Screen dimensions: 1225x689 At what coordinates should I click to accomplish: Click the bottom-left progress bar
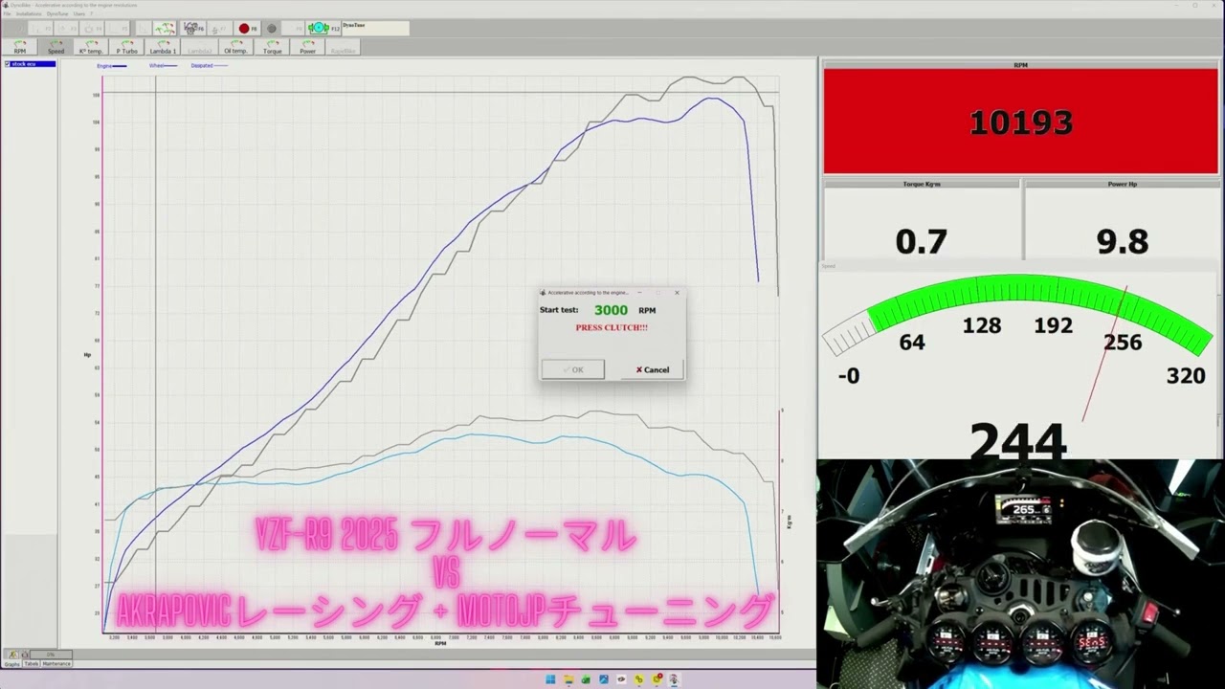click(51, 655)
